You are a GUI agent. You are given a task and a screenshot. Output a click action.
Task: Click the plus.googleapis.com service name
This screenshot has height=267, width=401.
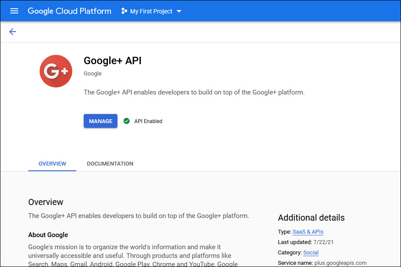[x=339, y=263]
